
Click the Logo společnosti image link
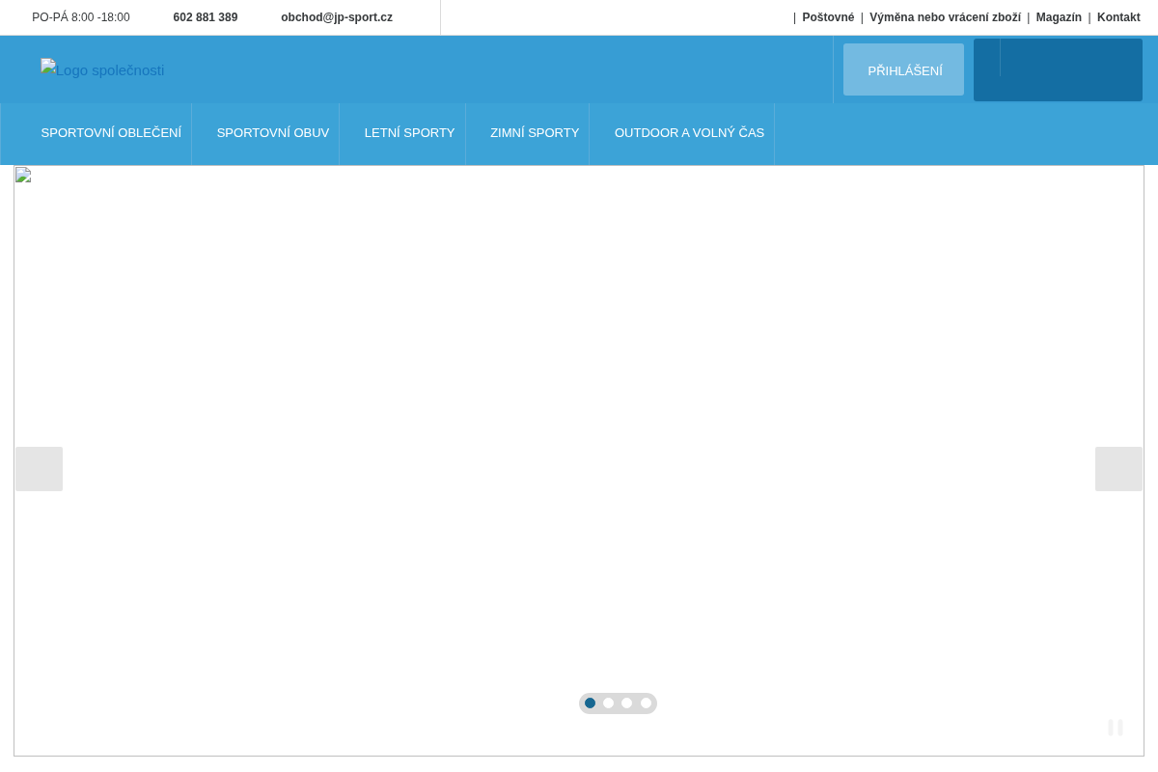click(x=102, y=69)
